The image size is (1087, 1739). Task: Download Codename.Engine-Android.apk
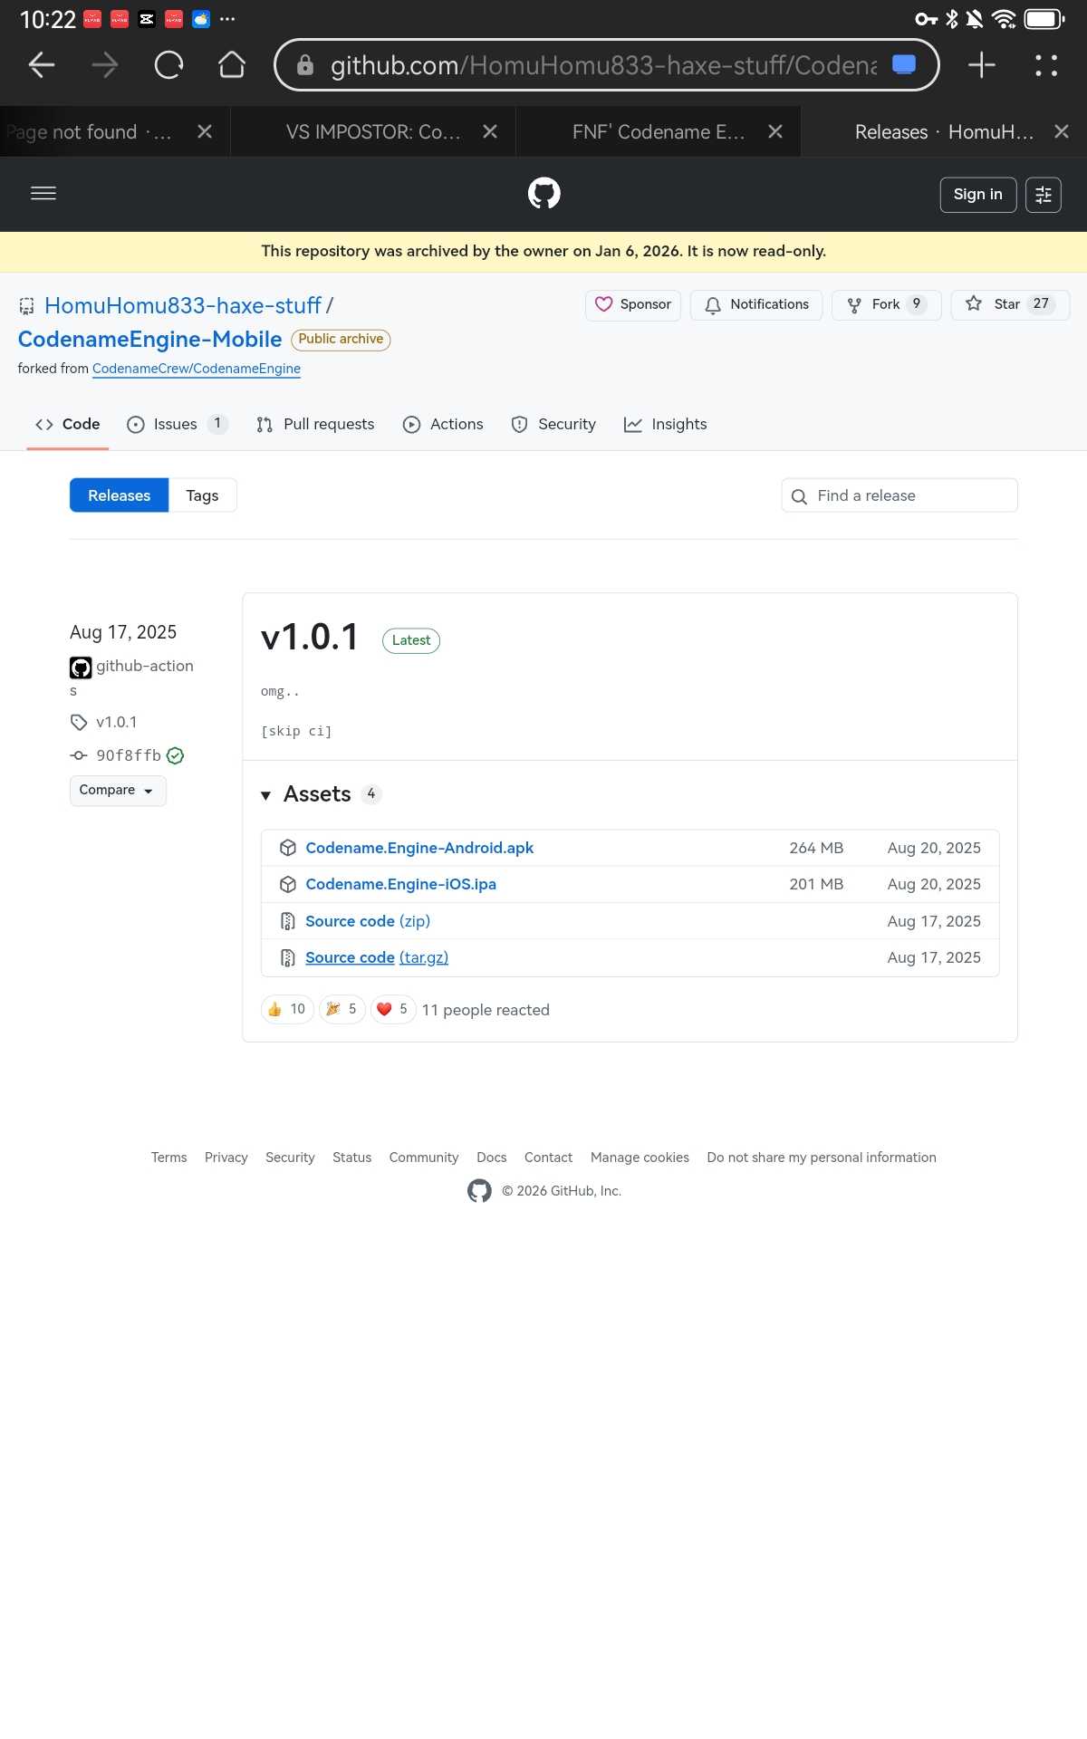pos(419,848)
